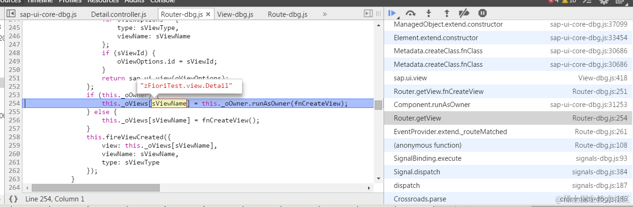This screenshot has width=633, height=207.
Task: Select EventProvider.extend._routeMatched frame
Action: (508, 132)
